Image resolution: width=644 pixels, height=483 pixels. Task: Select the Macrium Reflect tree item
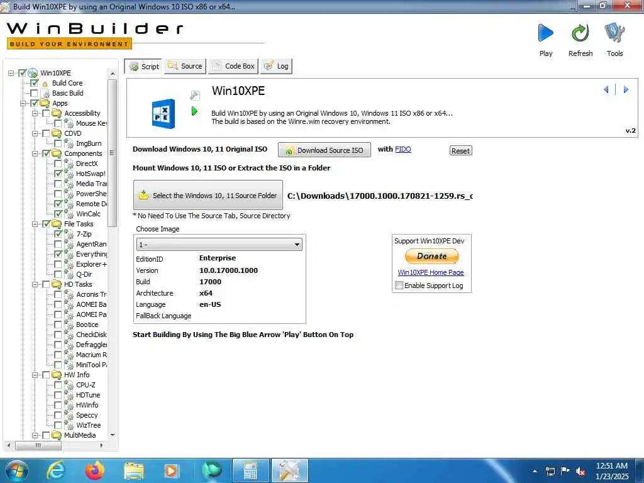click(x=91, y=355)
